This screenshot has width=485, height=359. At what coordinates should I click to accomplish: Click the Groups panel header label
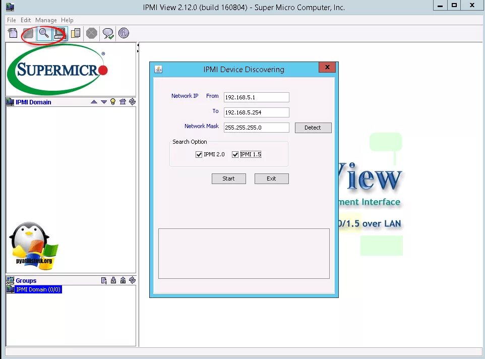pos(26,280)
